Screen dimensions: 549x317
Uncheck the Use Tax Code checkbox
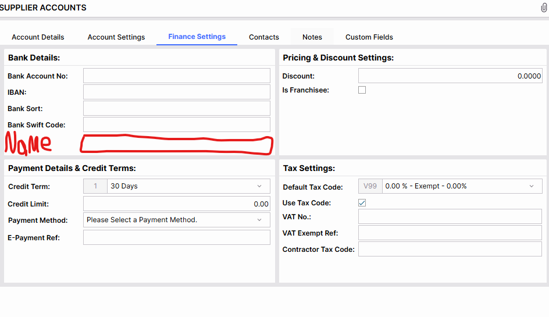point(362,203)
